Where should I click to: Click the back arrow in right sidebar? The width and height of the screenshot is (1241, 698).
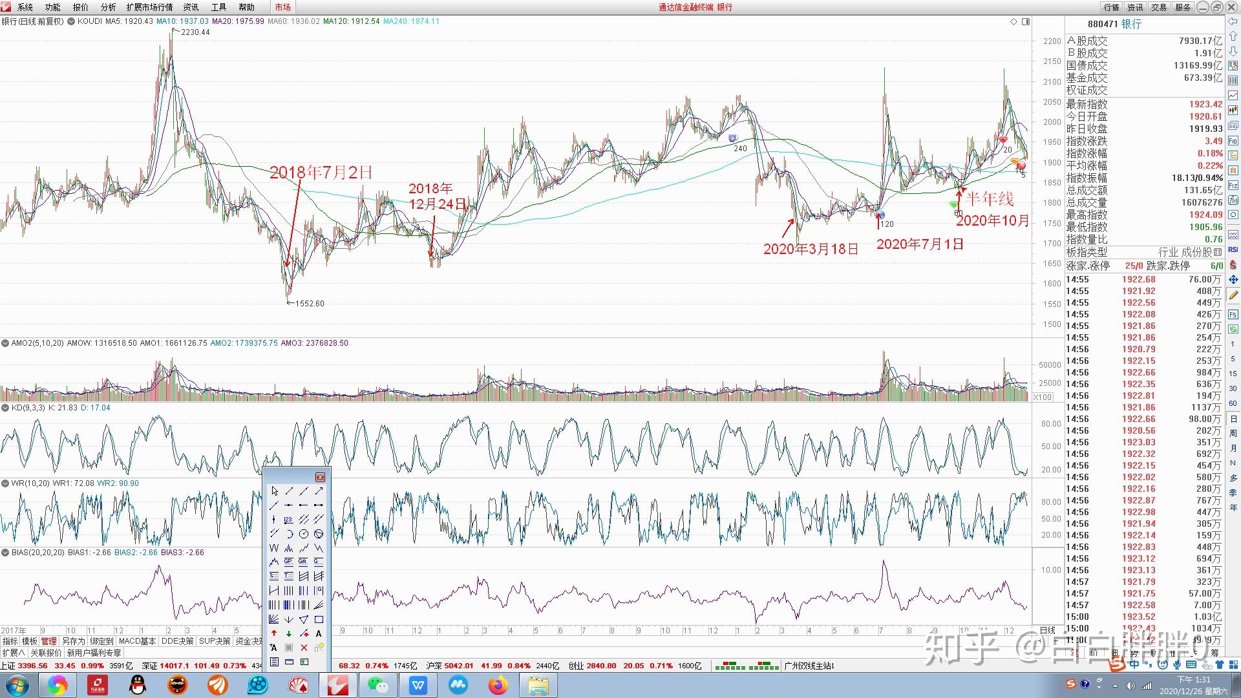tap(1233, 22)
